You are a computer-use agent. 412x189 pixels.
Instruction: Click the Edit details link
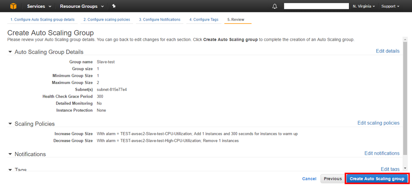387,51
